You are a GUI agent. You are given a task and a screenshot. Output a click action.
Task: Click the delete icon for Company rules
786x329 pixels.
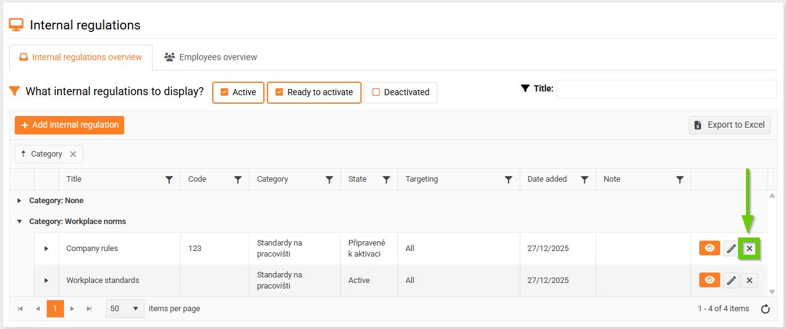click(749, 249)
